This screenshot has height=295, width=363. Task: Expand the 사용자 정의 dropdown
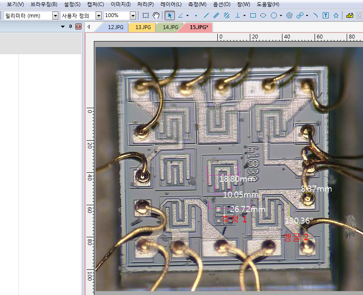click(99, 15)
